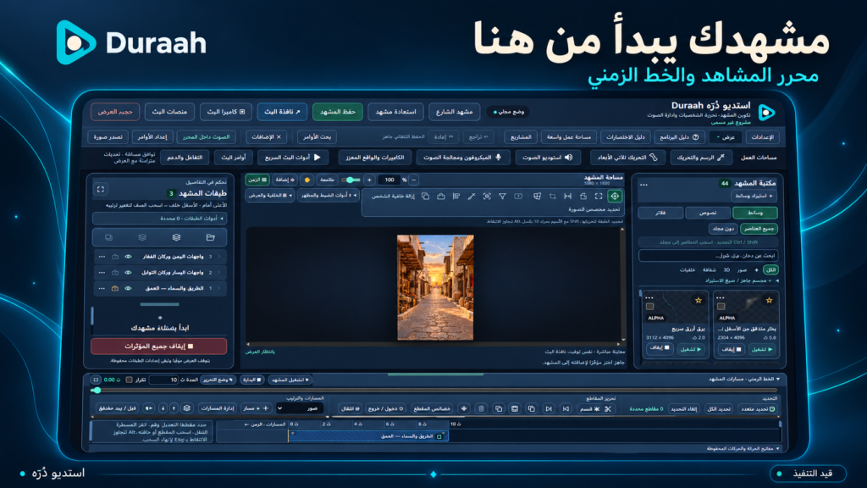This screenshot has width=867, height=488.
Task: Click vertical scrollbar of scene canvas
Action: click(623, 284)
